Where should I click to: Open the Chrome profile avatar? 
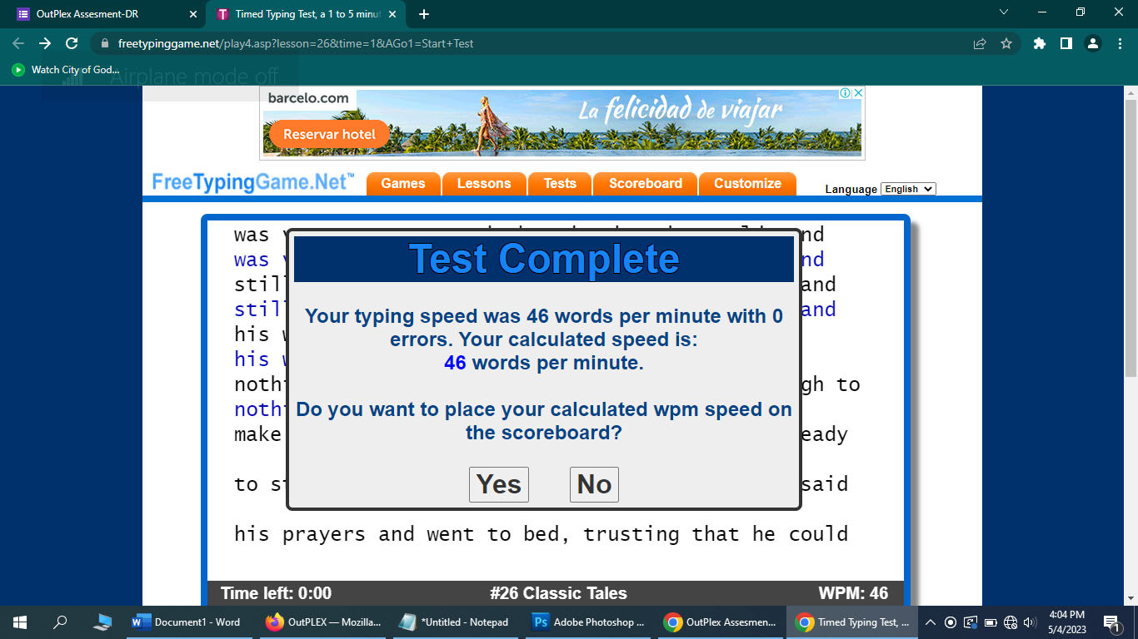point(1093,43)
